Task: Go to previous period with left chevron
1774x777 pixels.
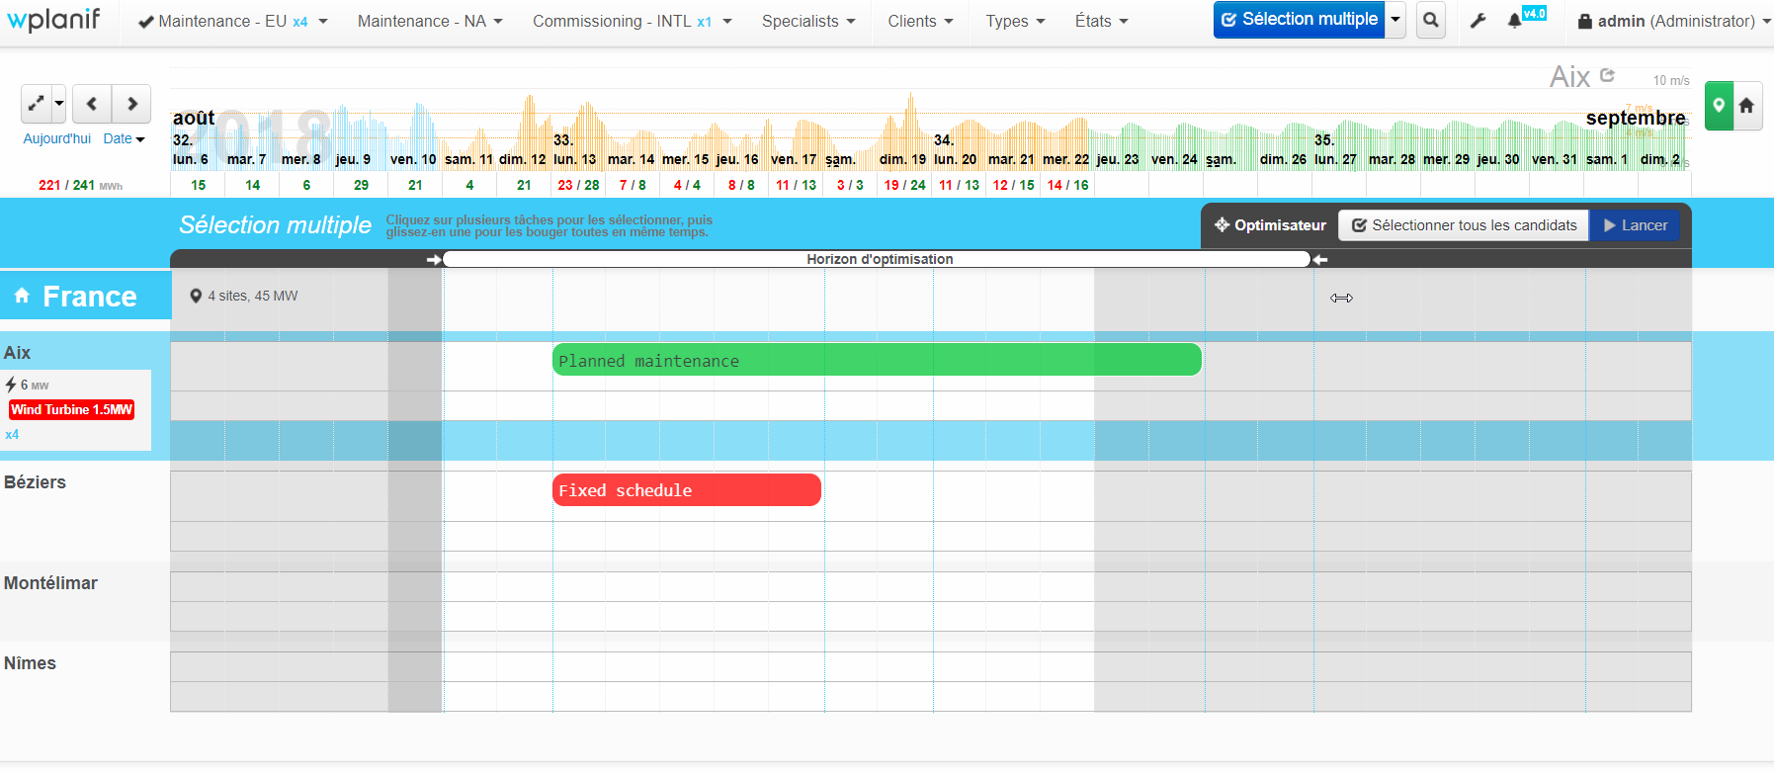Action: (x=92, y=104)
